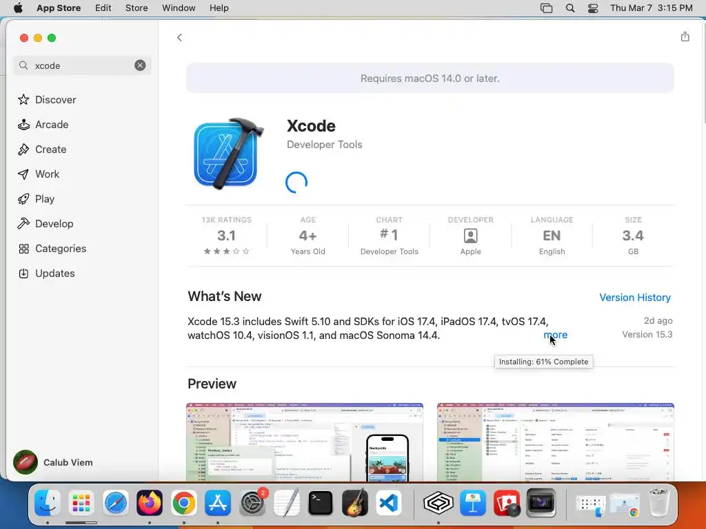This screenshot has width=706, height=529.
Task: Open minimized Finder window in Dock
Action: click(591, 504)
